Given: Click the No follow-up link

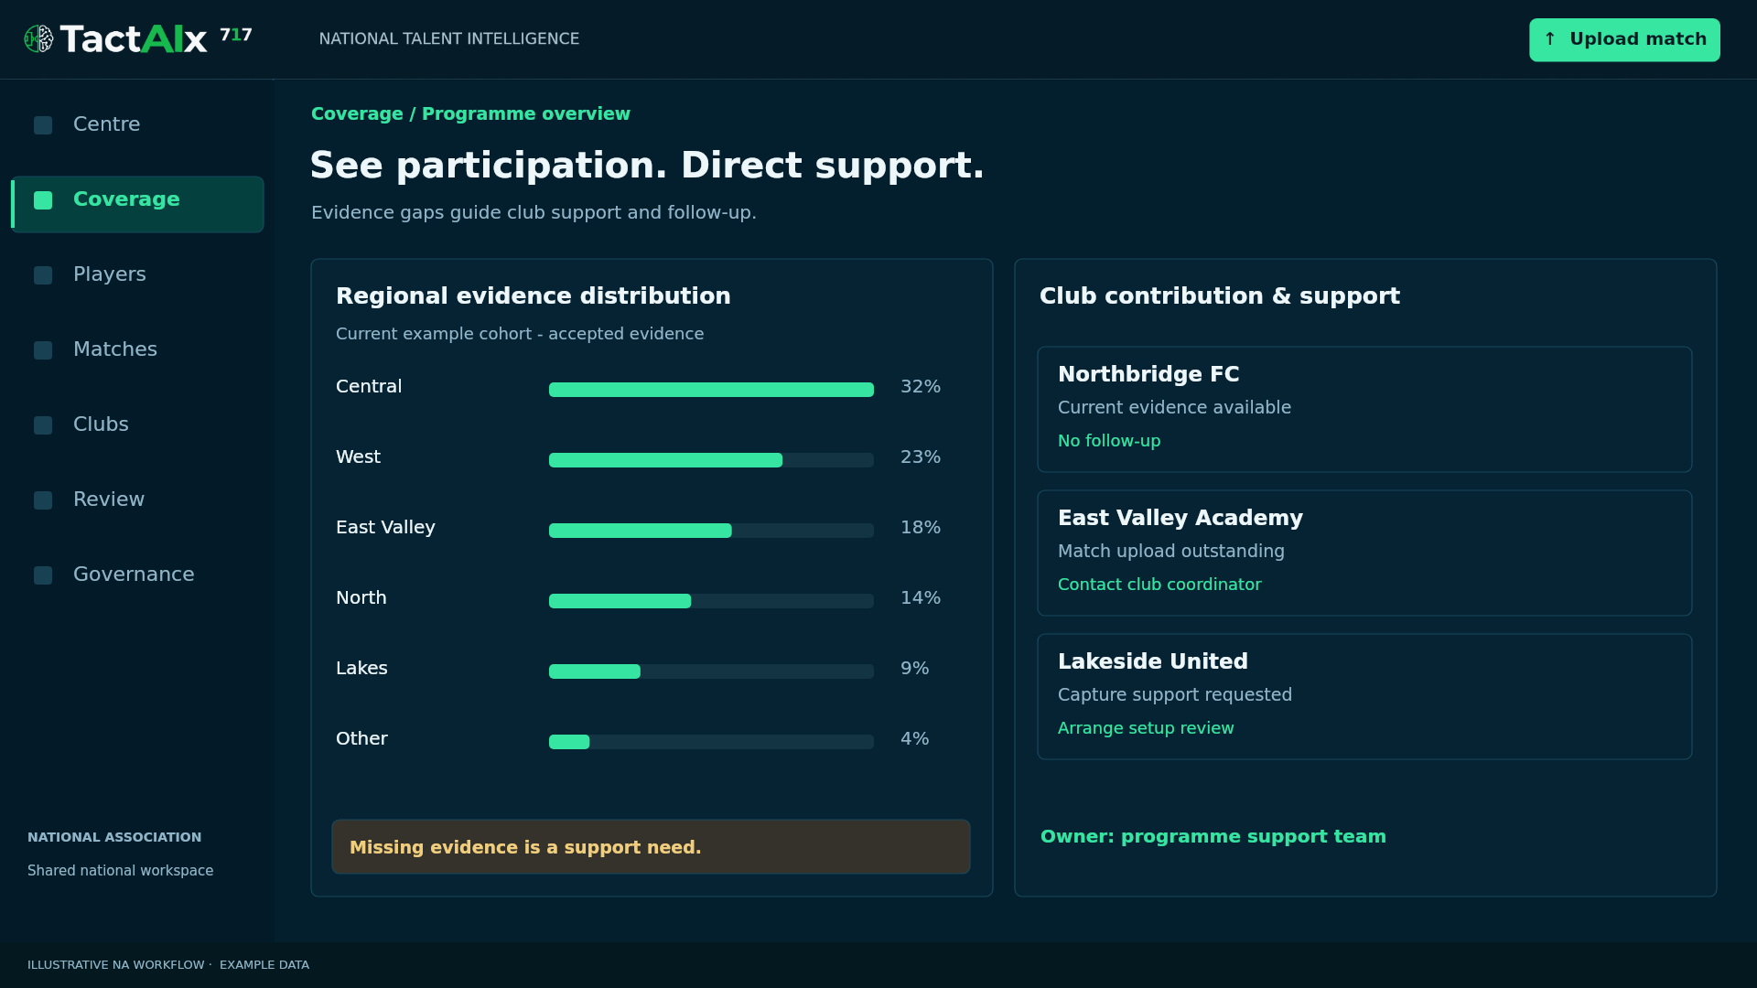Looking at the screenshot, I should pos(1109,441).
